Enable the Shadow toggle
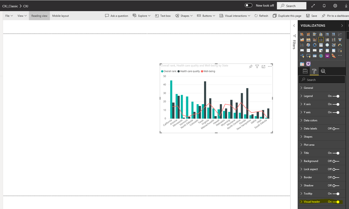 [x=336, y=185]
